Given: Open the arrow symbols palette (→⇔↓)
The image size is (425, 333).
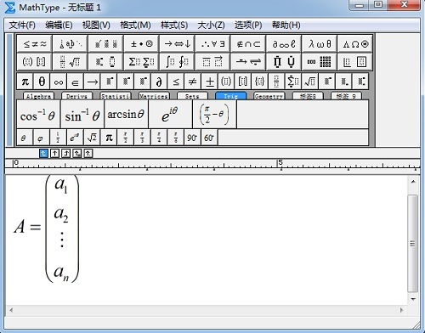Looking at the screenshot, I should [177, 44].
